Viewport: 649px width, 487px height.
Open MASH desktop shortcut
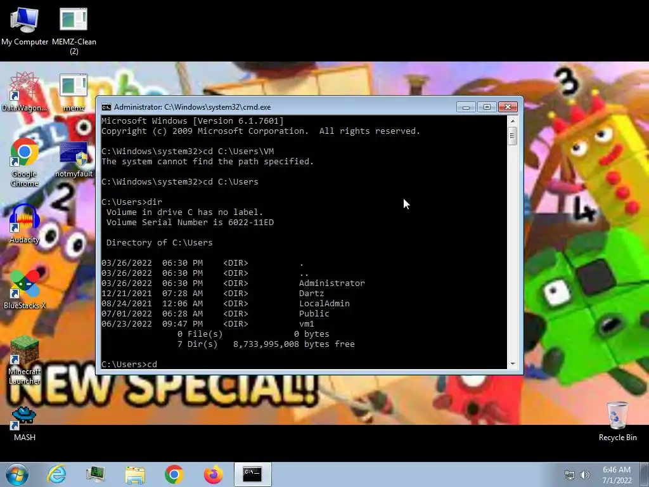click(25, 423)
